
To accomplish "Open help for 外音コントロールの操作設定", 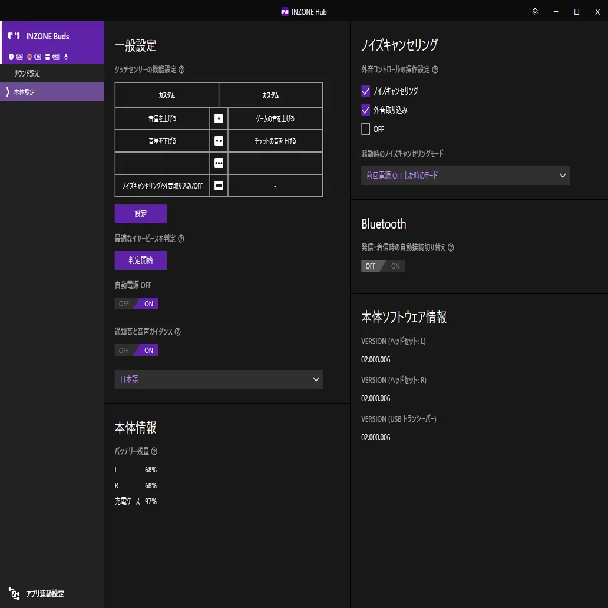I will (435, 70).
